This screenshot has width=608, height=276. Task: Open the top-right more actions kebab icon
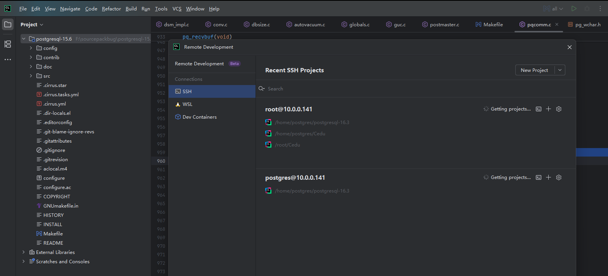600,9
